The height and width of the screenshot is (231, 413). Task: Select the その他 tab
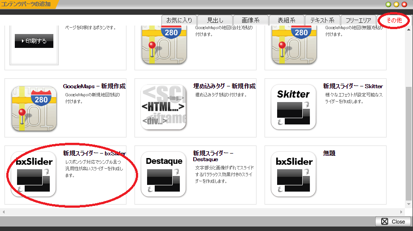coord(394,20)
